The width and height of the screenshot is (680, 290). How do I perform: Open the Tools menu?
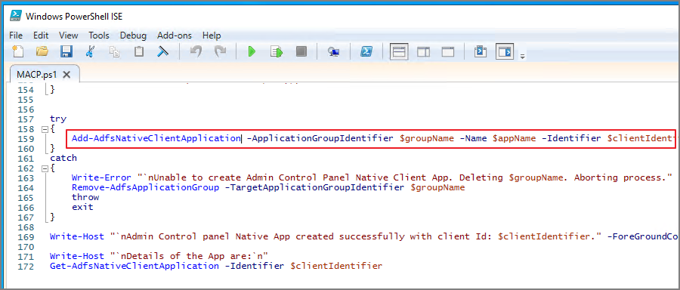(x=99, y=35)
